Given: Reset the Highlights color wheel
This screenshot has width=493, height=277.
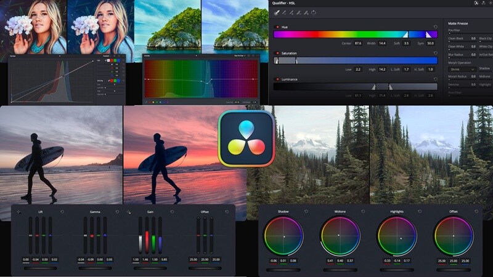Looking at the screenshot, I should (420, 212).
